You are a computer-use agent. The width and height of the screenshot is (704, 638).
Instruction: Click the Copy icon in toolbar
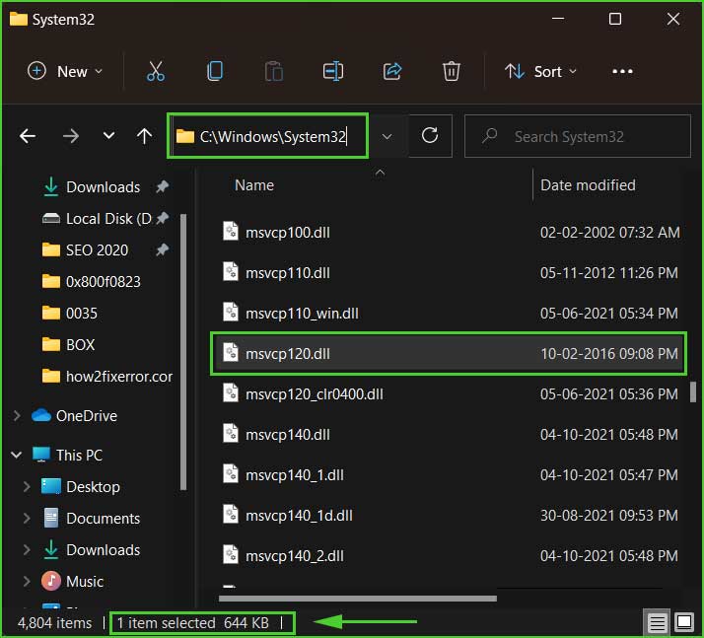click(215, 71)
